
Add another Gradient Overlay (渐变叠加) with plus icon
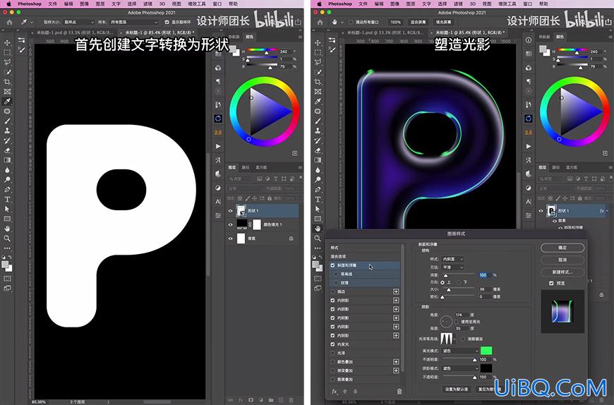click(396, 370)
